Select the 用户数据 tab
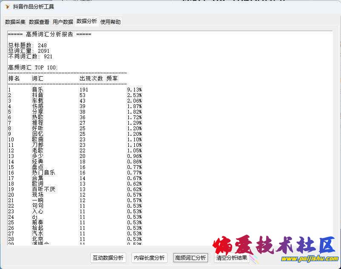341x269 pixels. 63,22
